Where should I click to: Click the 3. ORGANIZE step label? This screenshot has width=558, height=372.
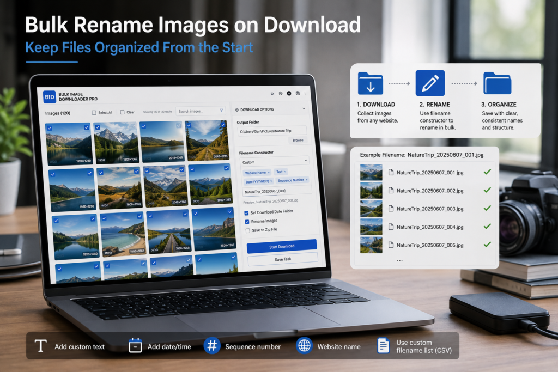(499, 105)
